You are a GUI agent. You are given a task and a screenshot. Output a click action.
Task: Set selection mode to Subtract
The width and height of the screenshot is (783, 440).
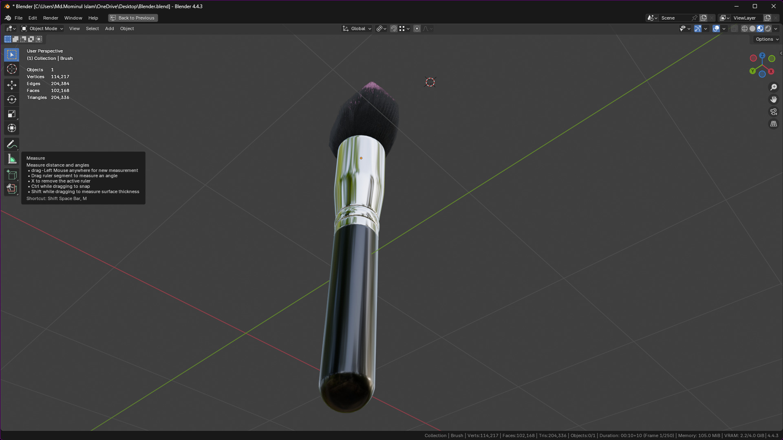[23, 39]
